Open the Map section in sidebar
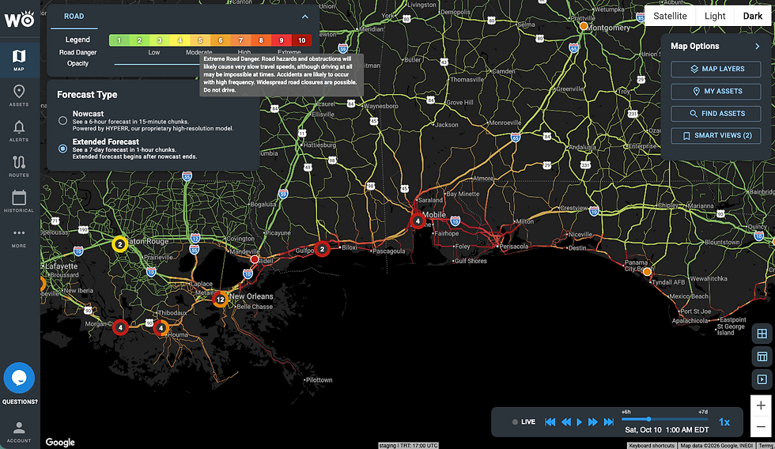Screen dimensions: 775x449 coord(19,60)
